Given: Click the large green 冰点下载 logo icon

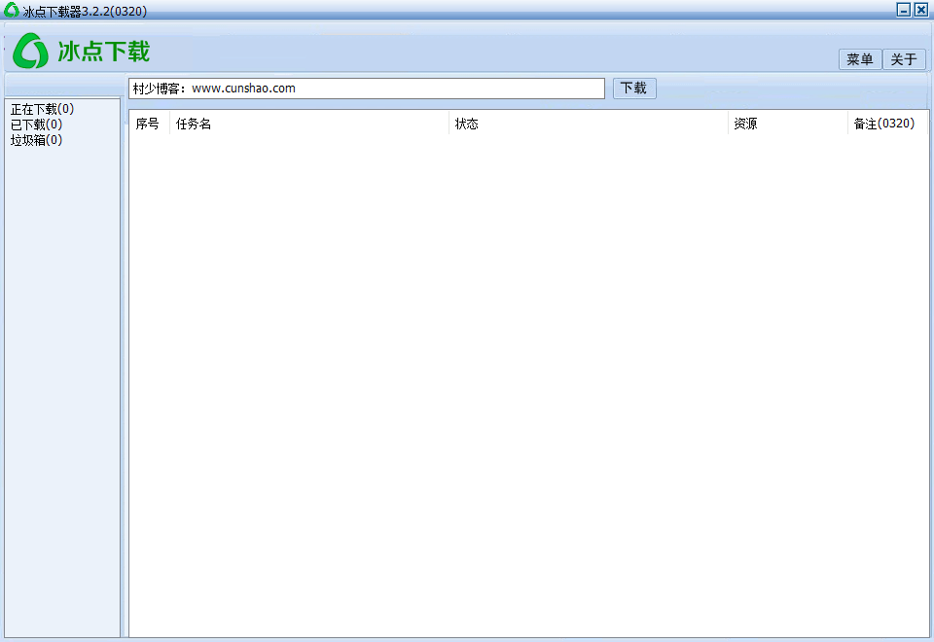Looking at the screenshot, I should click(30, 51).
